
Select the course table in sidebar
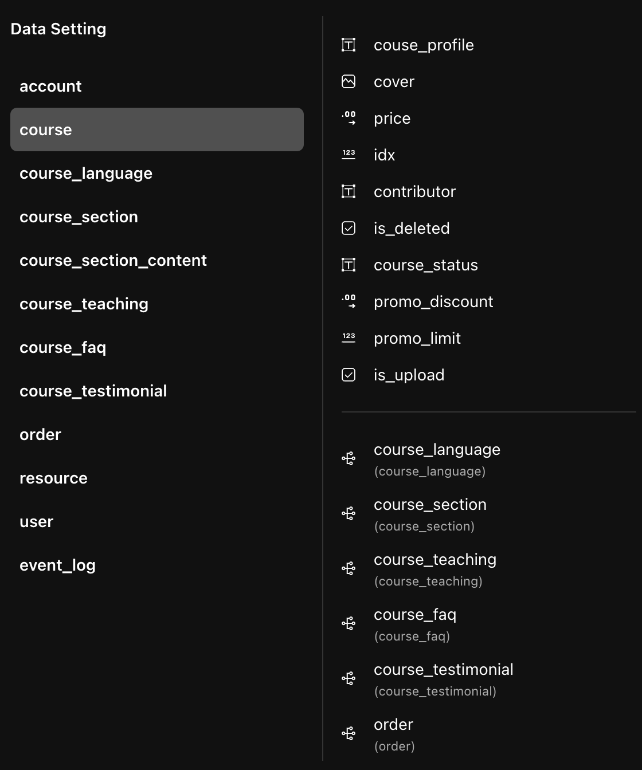157,129
